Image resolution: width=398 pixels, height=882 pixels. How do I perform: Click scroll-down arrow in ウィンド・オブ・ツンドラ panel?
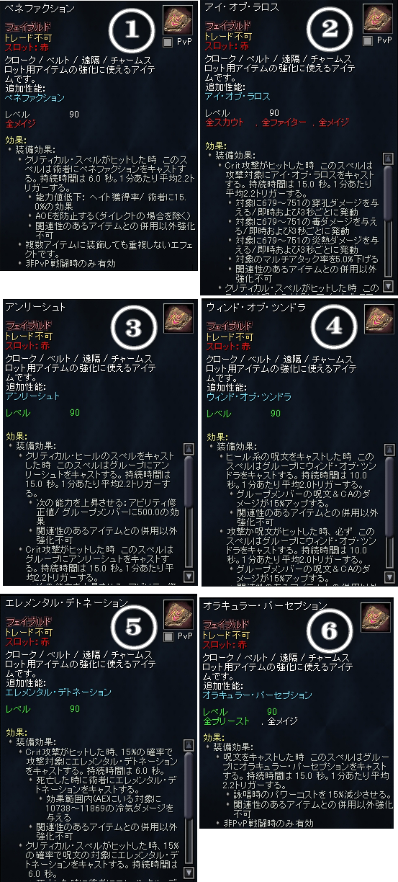pyautogui.click(x=389, y=576)
